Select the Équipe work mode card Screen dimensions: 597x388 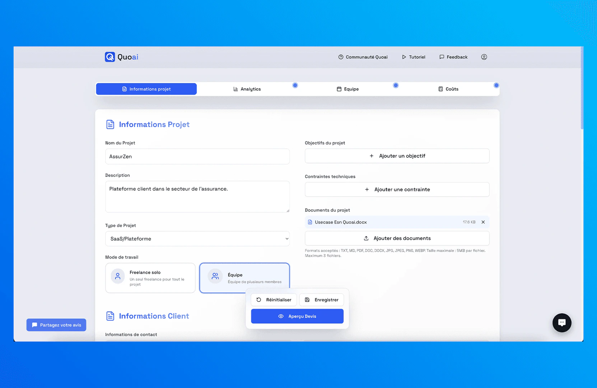coord(244,277)
